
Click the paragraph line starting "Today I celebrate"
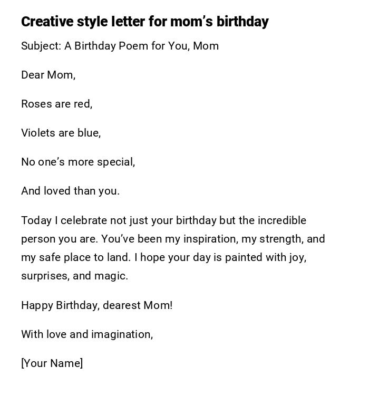[x=163, y=220]
